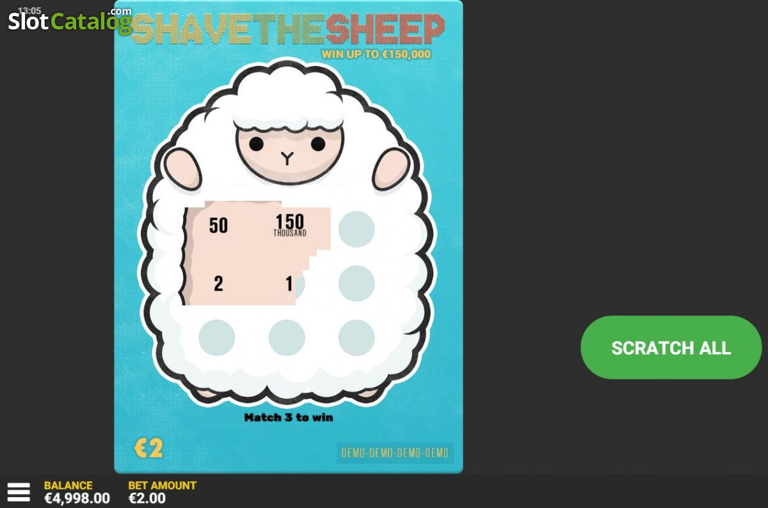Click the sheep's left ear
768x508 pixels.
click(183, 168)
